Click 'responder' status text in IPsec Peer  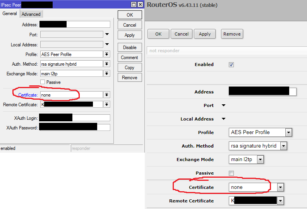(x=81, y=148)
